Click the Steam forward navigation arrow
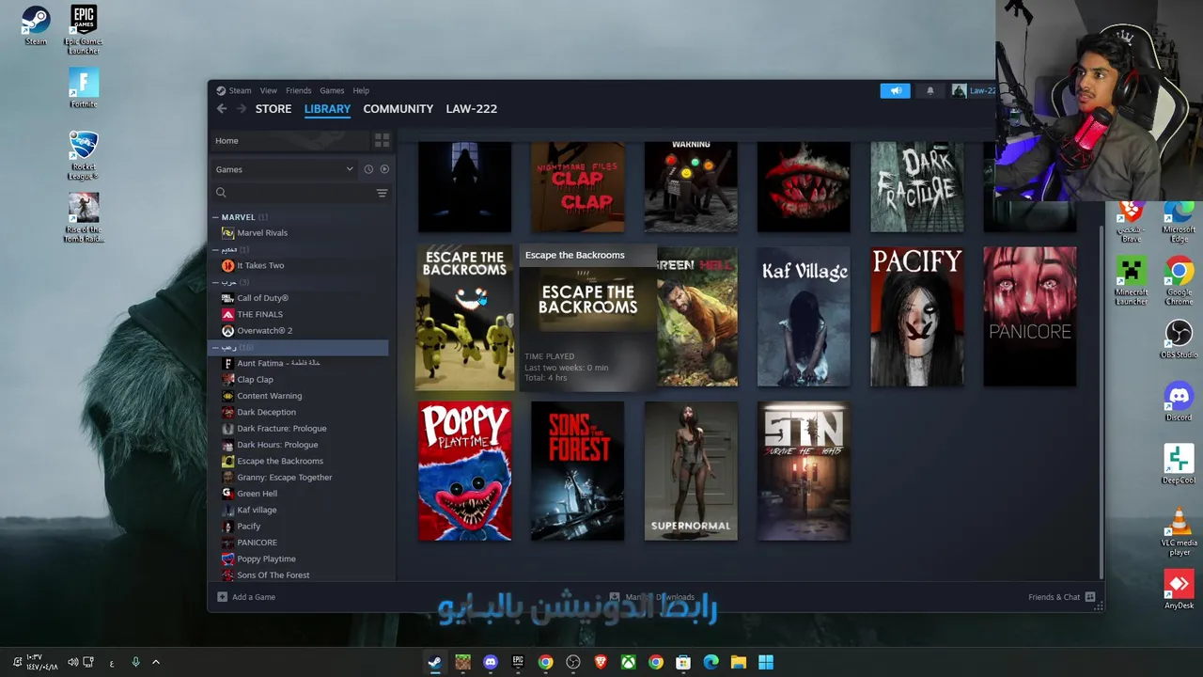Screen dimensions: 1203x677 tap(242, 109)
